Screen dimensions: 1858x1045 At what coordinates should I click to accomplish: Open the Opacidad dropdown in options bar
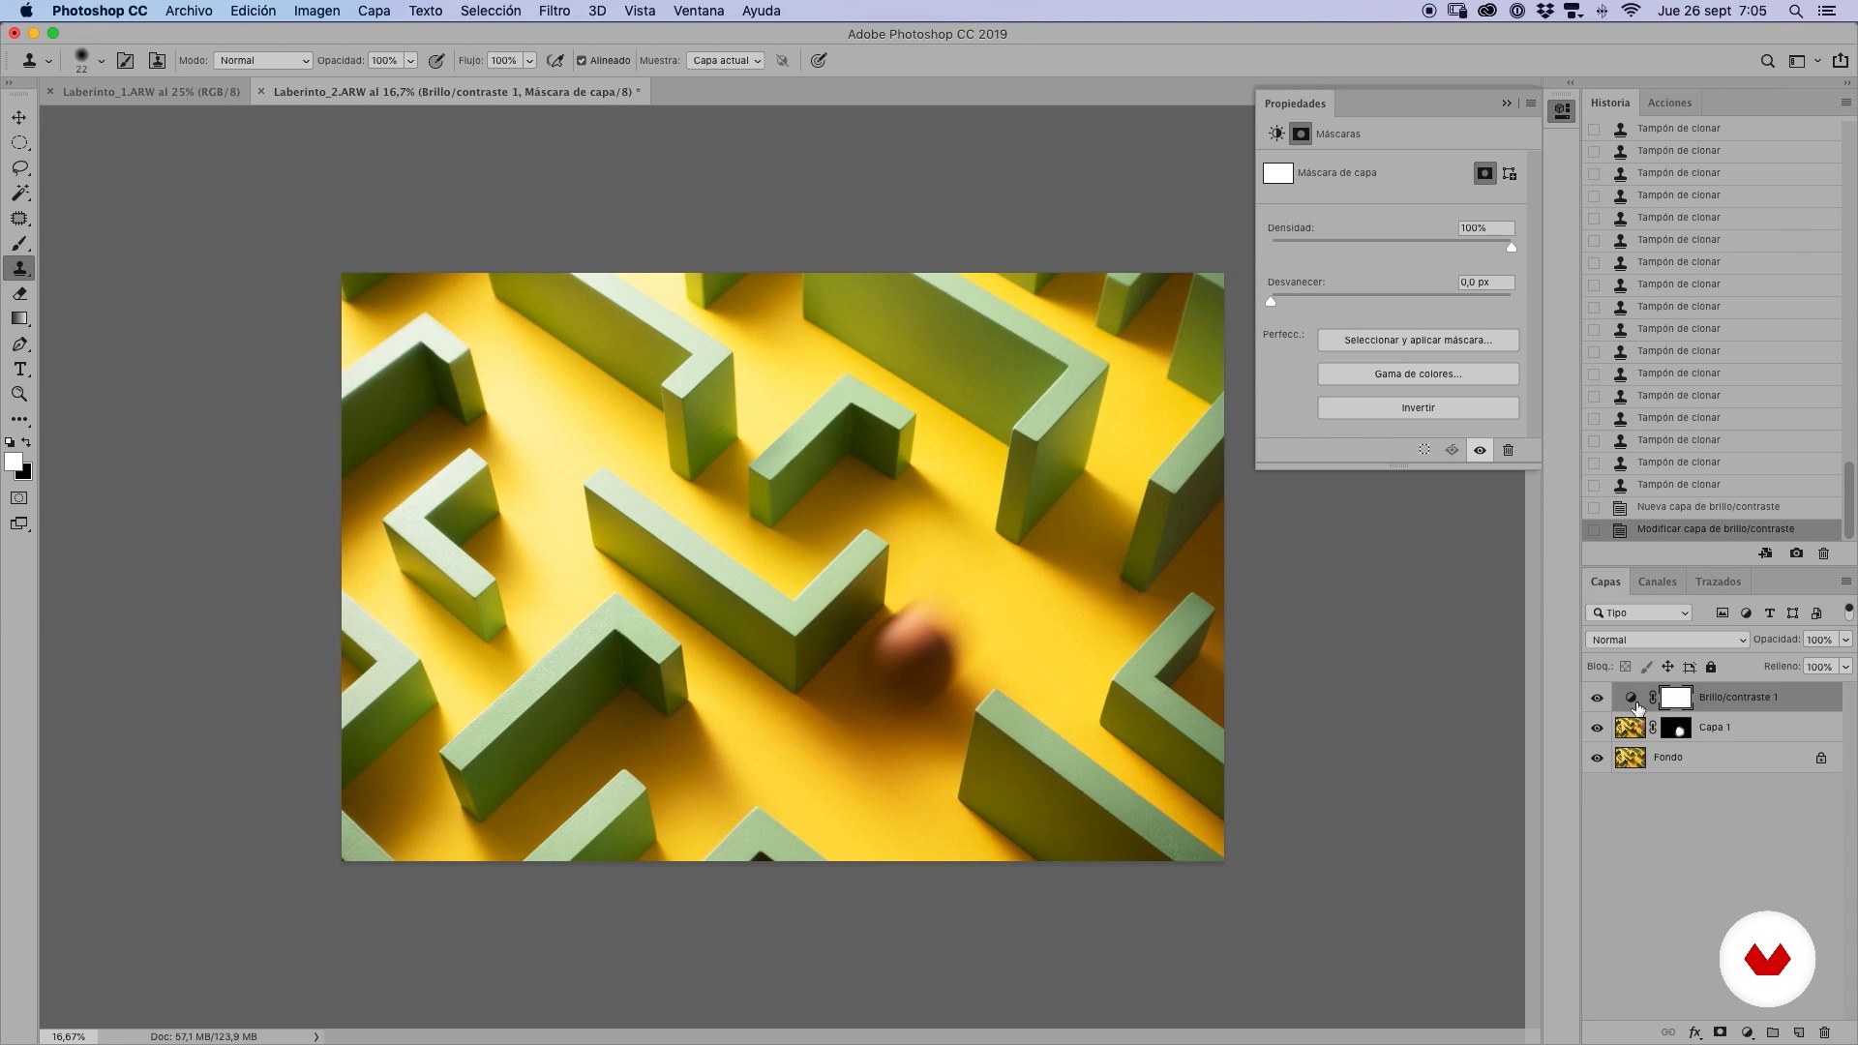[410, 61]
